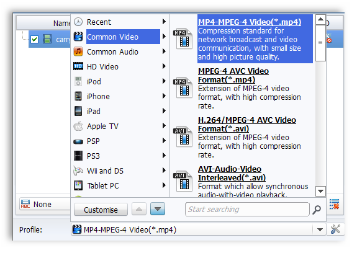357x253 pixels.
Task: Expand the Common Audio submenu arrow
Action: point(164,51)
